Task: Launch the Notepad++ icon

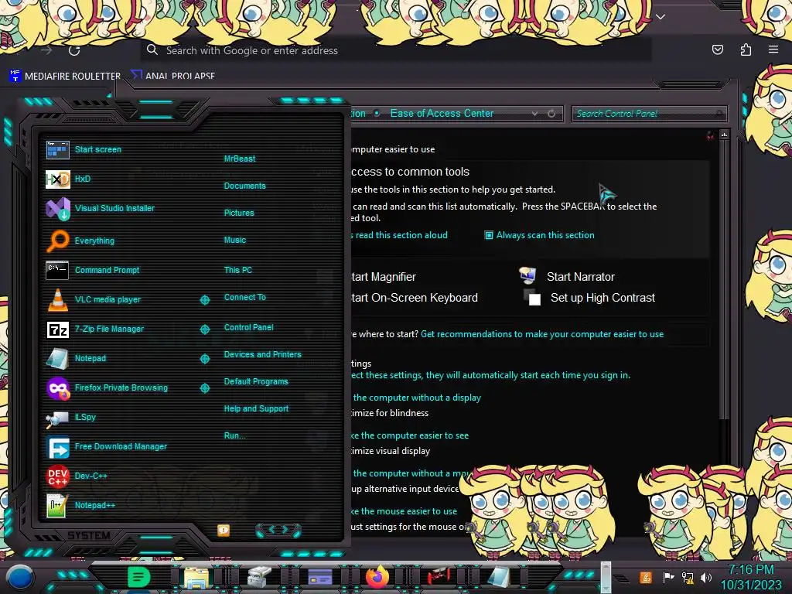Action: (x=57, y=506)
